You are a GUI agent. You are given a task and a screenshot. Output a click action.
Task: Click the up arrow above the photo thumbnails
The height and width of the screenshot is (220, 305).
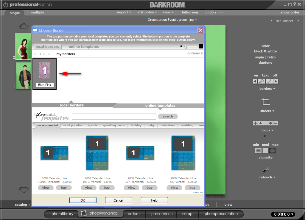tap(24, 26)
